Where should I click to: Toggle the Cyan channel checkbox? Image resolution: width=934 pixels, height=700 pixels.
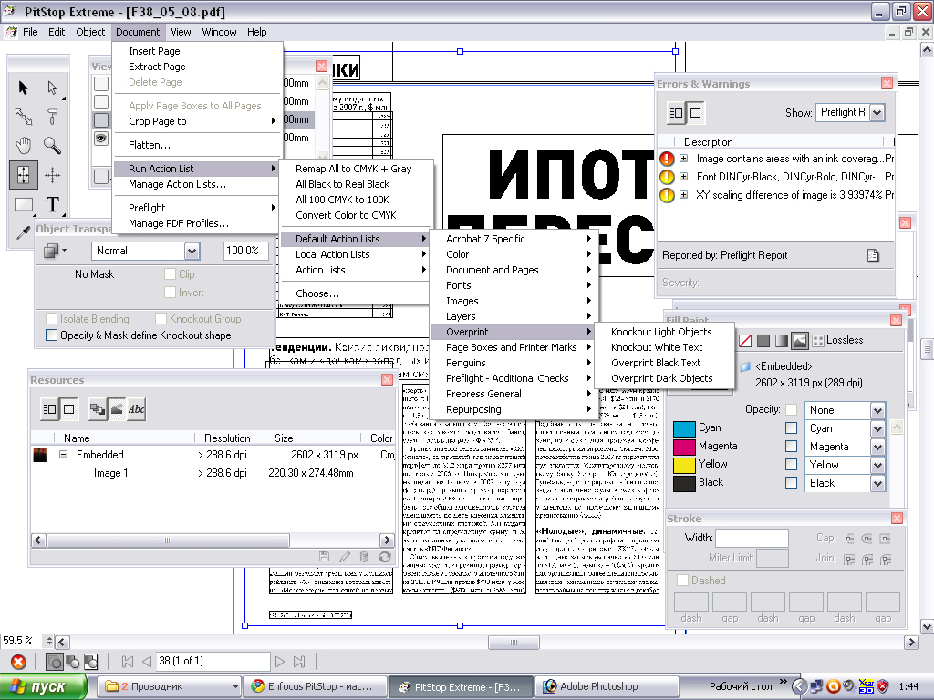click(x=791, y=428)
